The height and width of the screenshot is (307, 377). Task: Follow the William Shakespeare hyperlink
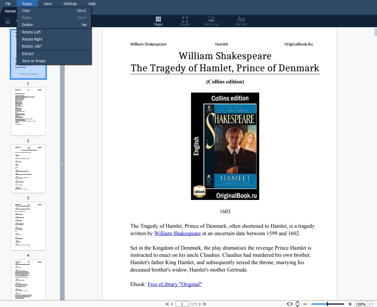177,233
